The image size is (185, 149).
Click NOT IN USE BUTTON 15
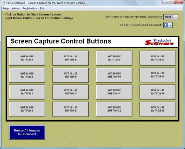pos(158,92)
